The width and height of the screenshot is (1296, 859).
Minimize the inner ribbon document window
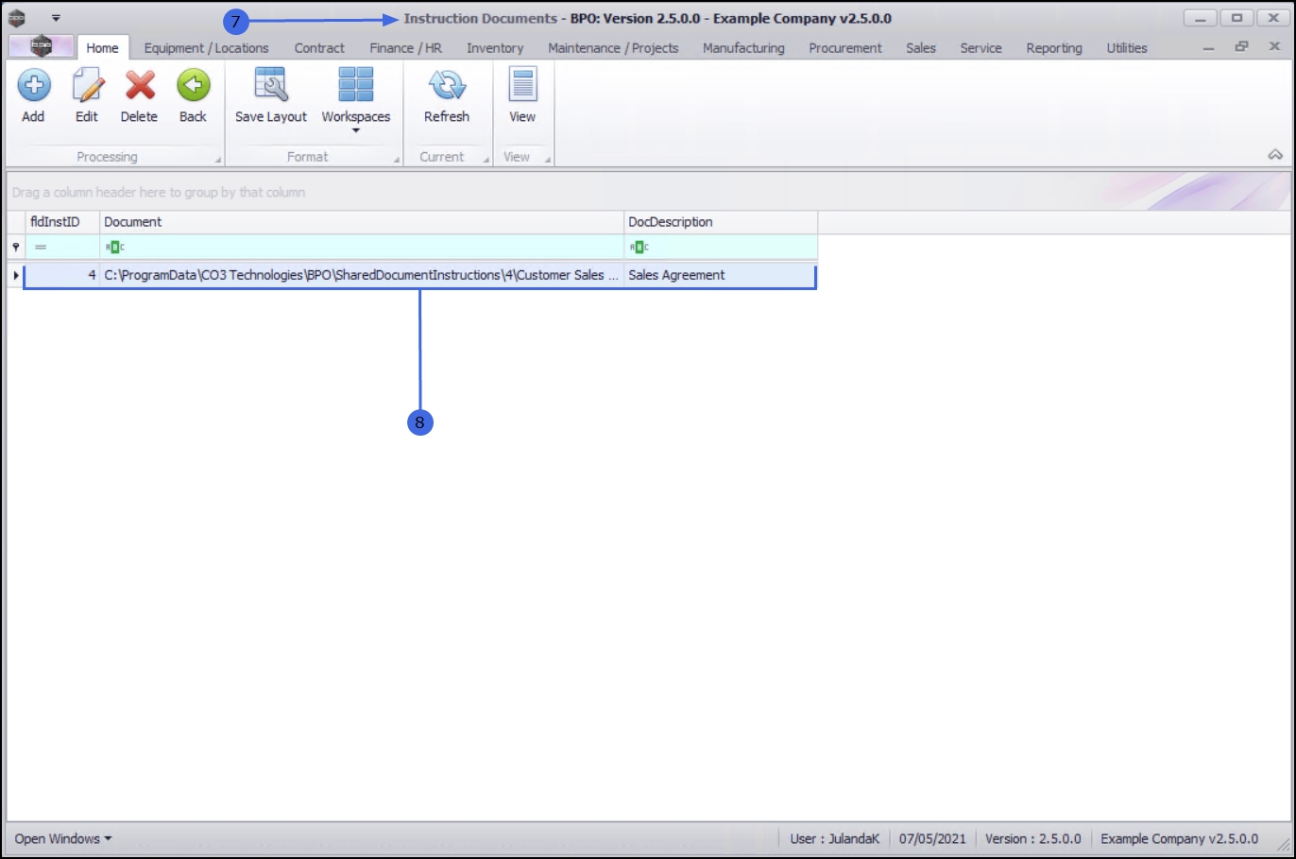[1209, 47]
